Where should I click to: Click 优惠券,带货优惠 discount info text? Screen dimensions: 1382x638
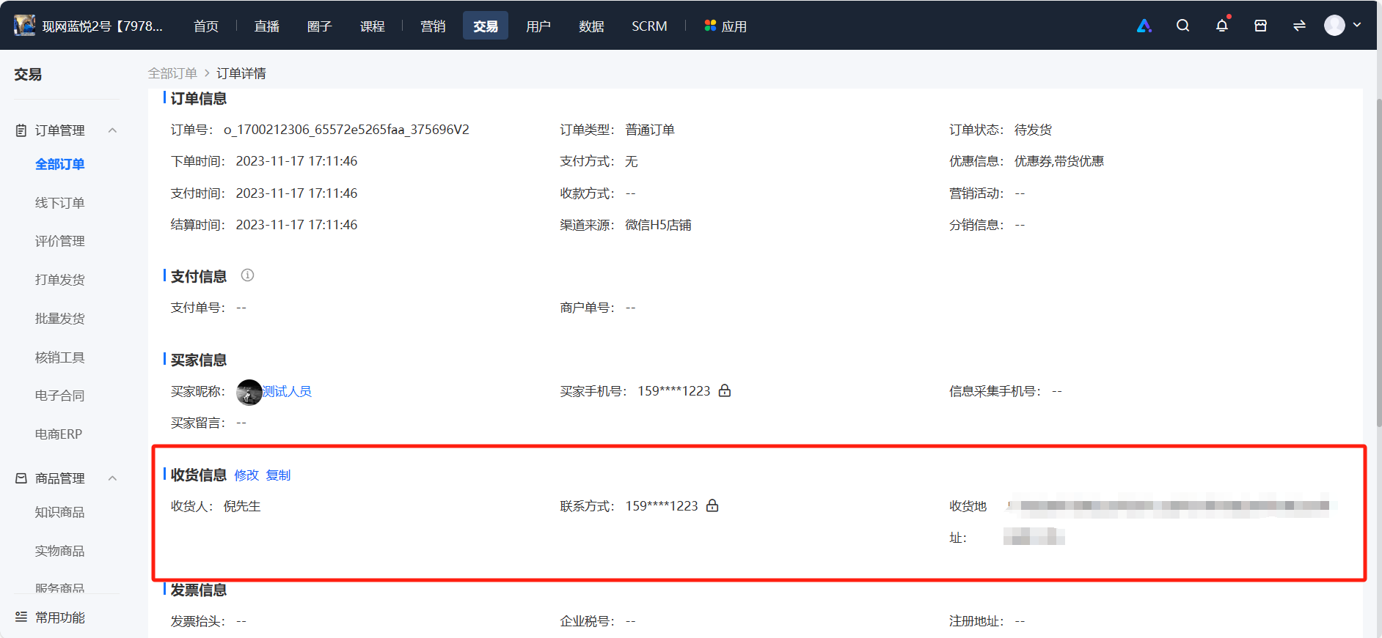(1059, 161)
